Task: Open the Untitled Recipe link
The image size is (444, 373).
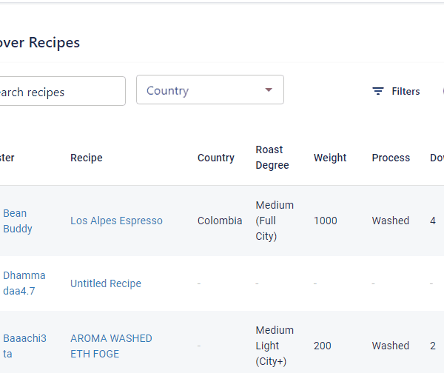Action: pyautogui.click(x=106, y=283)
